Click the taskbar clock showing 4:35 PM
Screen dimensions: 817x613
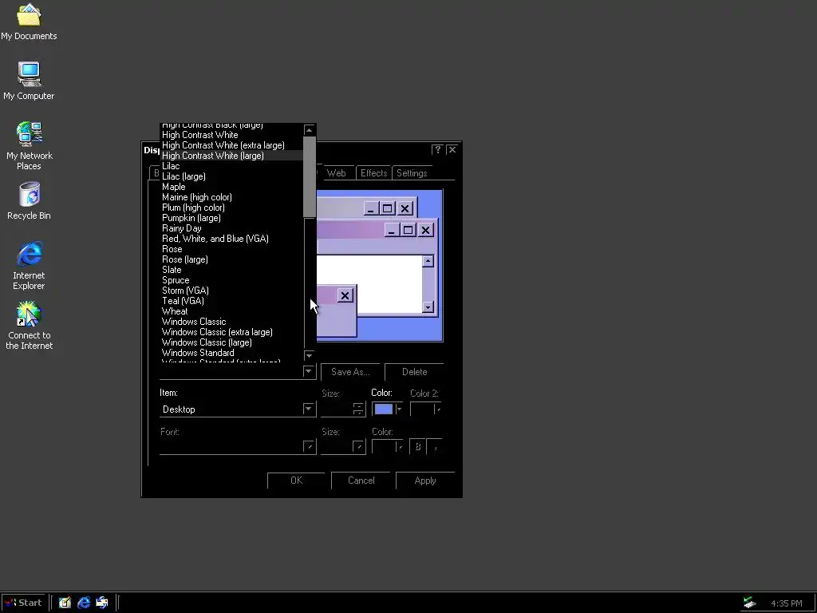pos(786,603)
